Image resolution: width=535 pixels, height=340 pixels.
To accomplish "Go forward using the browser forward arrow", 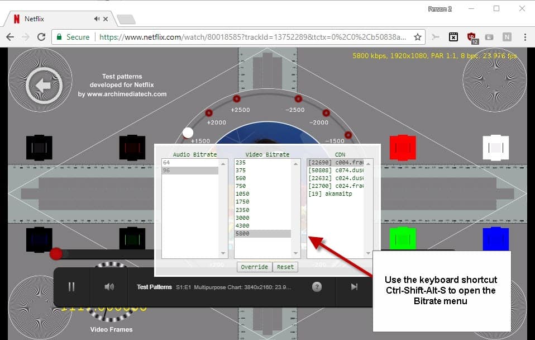I will pos(26,37).
